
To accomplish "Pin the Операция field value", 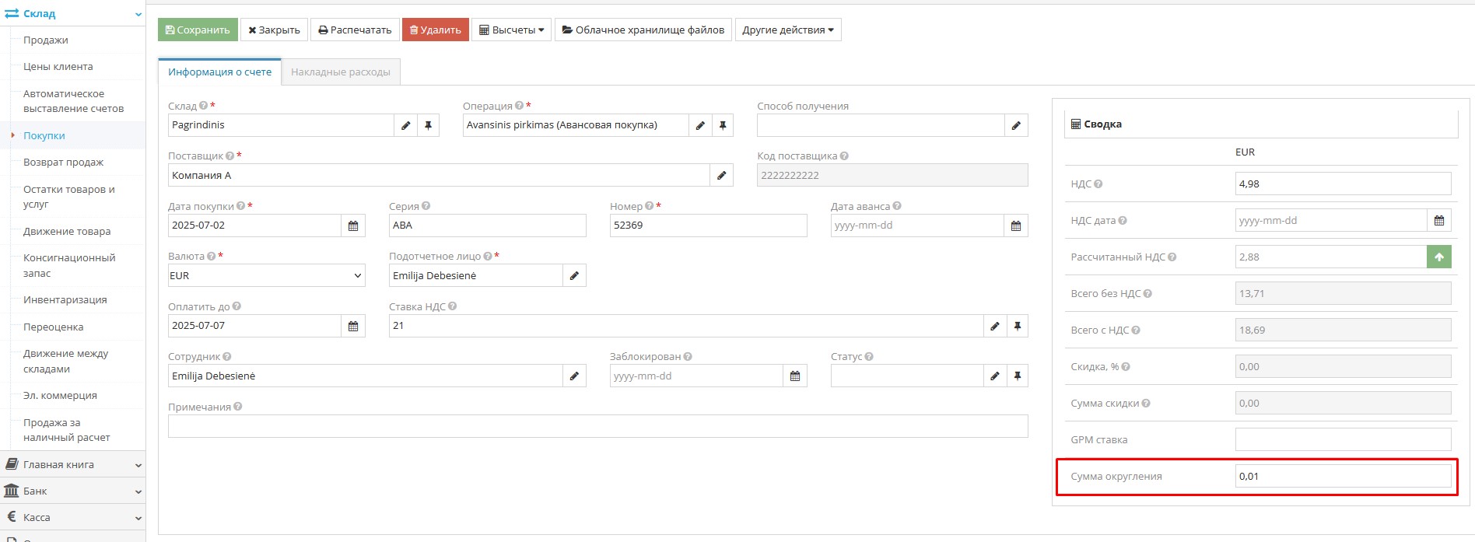I will click(723, 125).
